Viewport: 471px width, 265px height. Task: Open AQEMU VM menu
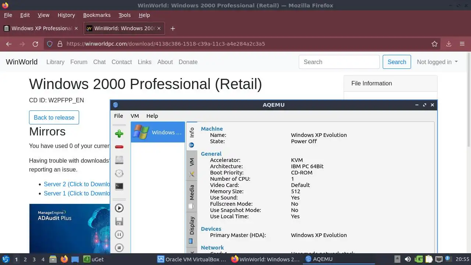[135, 116]
